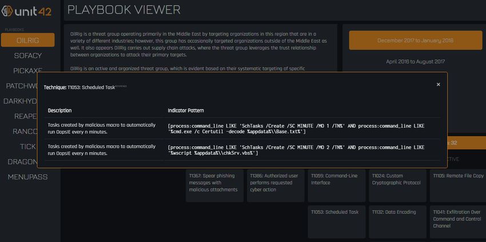The height and width of the screenshot is (242, 486).
Task: Open the TICK playbook
Action: 27,147
